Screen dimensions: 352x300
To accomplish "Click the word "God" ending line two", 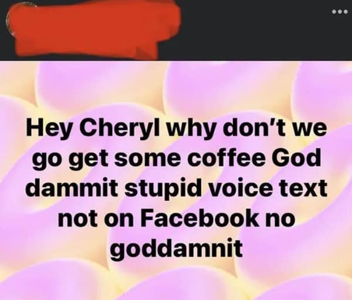I will 296,157.
